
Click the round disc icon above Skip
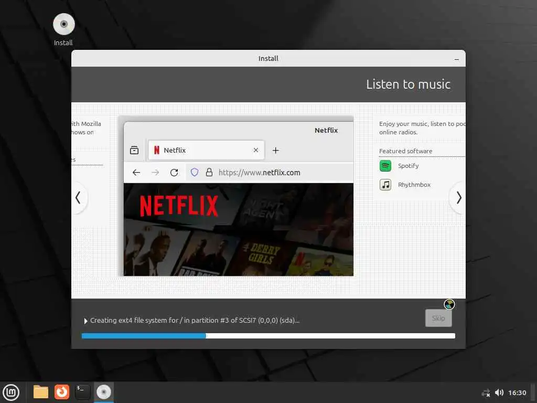tap(449, 304)
